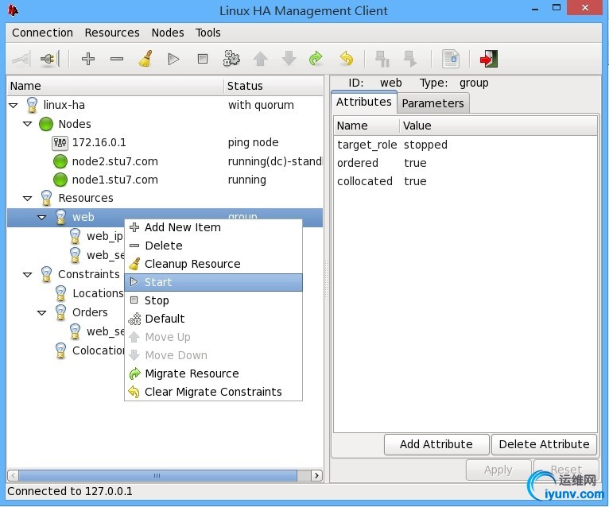
Task: Click the move up arrow toolbar icon
Action: 260,59
